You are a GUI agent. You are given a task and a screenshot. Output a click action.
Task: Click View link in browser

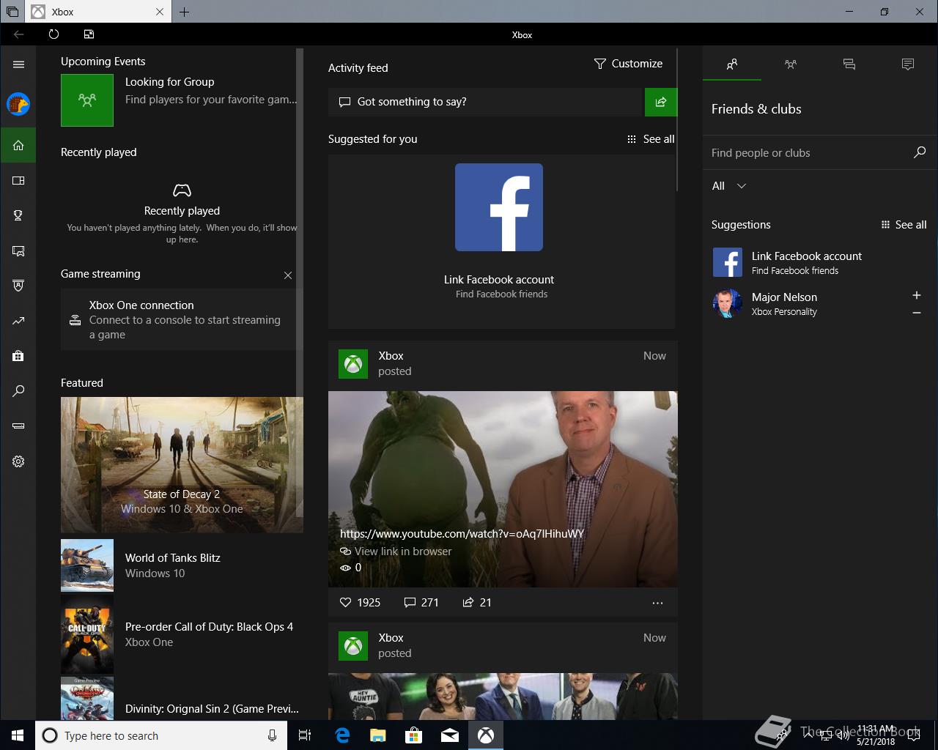[x=396, y=552]
